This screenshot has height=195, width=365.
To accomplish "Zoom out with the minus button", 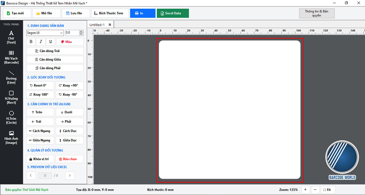I will [315, 190].
